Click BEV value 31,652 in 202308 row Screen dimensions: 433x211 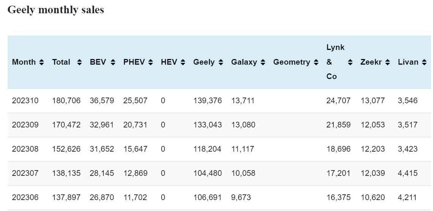coord(102,149)
